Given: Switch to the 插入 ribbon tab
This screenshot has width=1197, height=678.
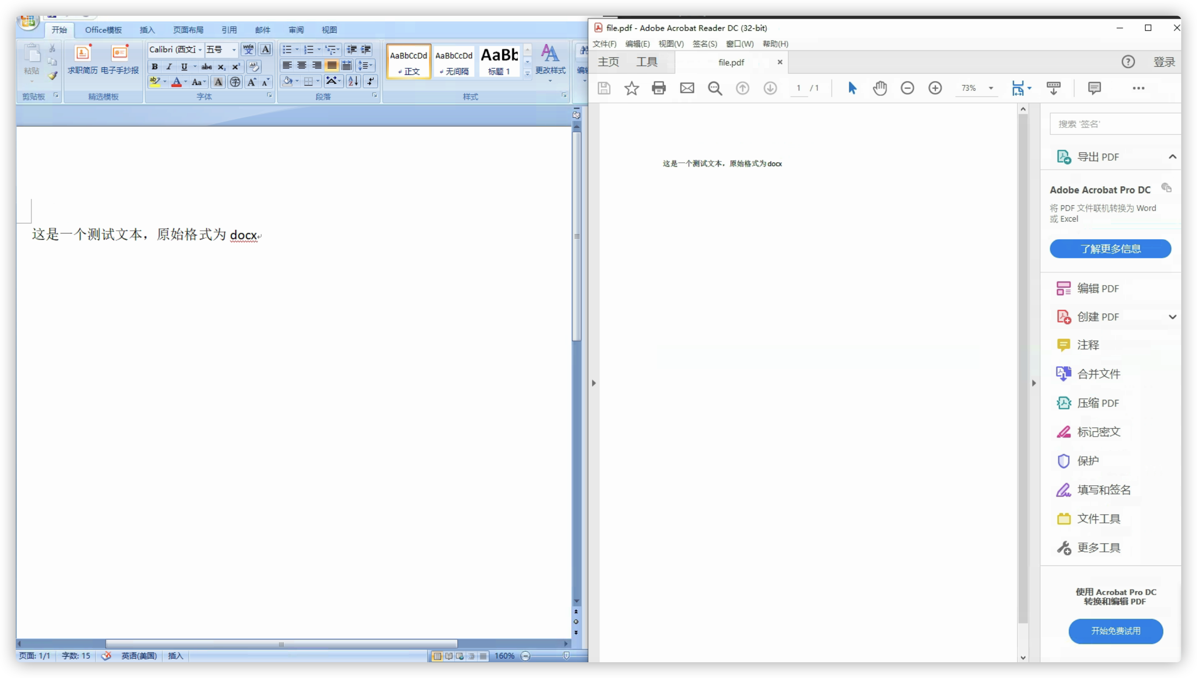Looking at the screenshot, I should coord(147,30).
